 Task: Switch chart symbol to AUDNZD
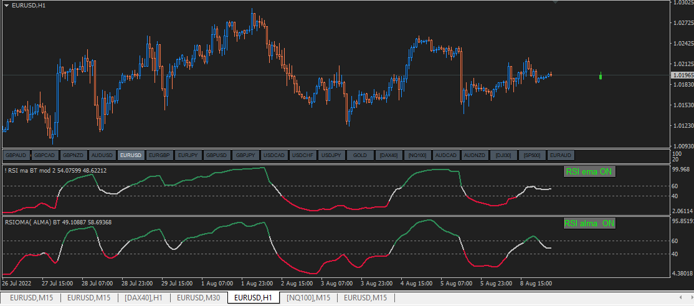(x=475, y=155)
